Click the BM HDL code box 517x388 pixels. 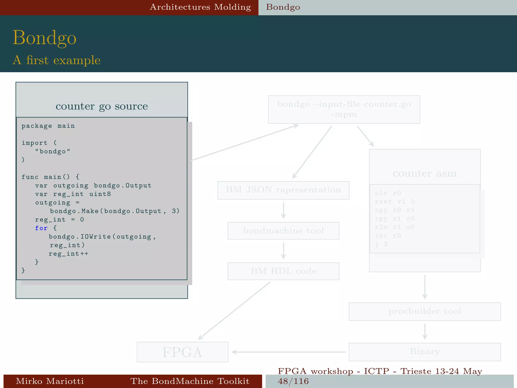click(283, 271)
